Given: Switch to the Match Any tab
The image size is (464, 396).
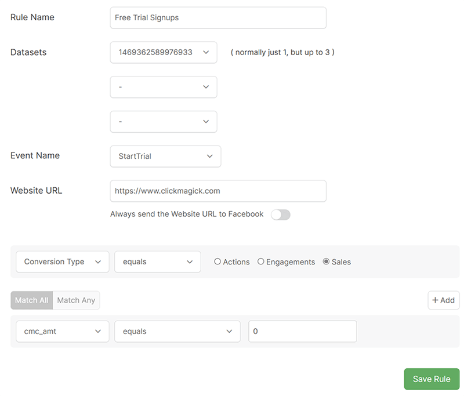Looking at the screenshot, I should (76, 300).
